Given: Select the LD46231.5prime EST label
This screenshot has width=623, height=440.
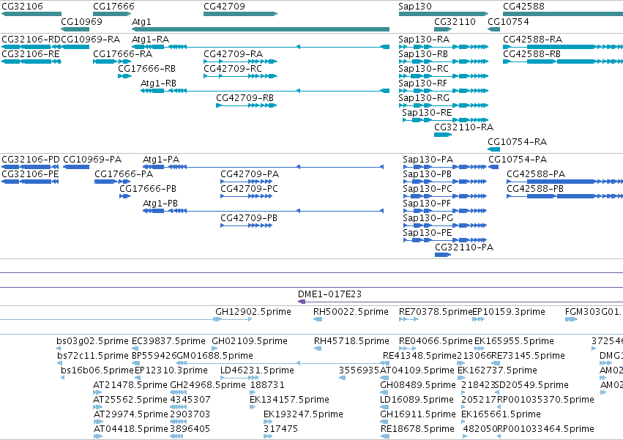Looking at the screenshot, I should pyautogui.click(x=257, y=370).
